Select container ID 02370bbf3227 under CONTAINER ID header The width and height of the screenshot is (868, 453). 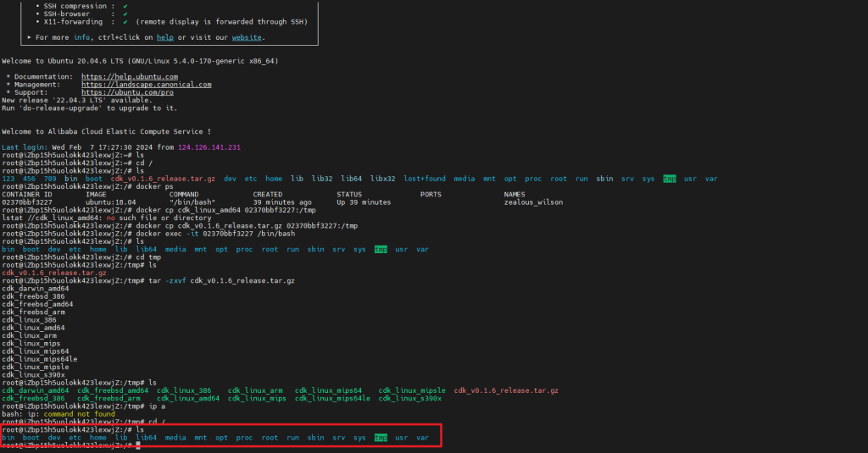27,202
